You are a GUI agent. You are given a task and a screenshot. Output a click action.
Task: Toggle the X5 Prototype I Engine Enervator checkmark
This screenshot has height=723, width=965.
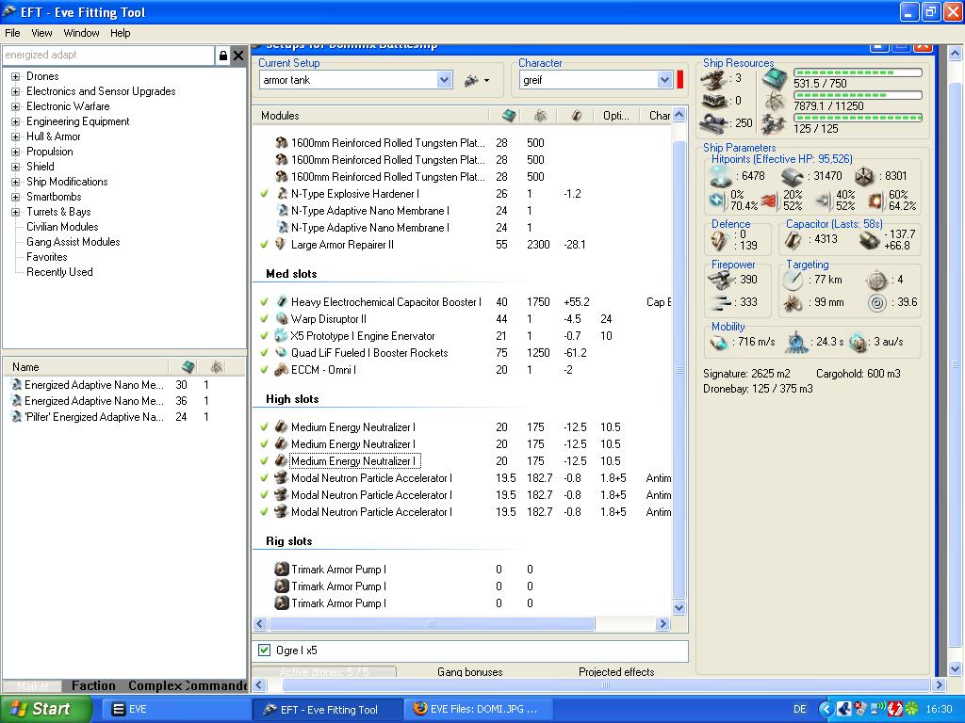coord(264,336)
